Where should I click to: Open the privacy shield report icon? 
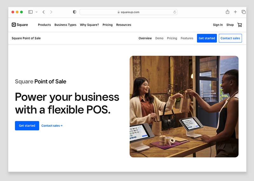point(75,12)
